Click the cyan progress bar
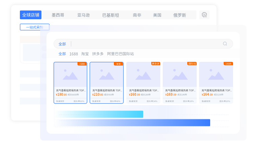256x147 pixels. point(99,114)
